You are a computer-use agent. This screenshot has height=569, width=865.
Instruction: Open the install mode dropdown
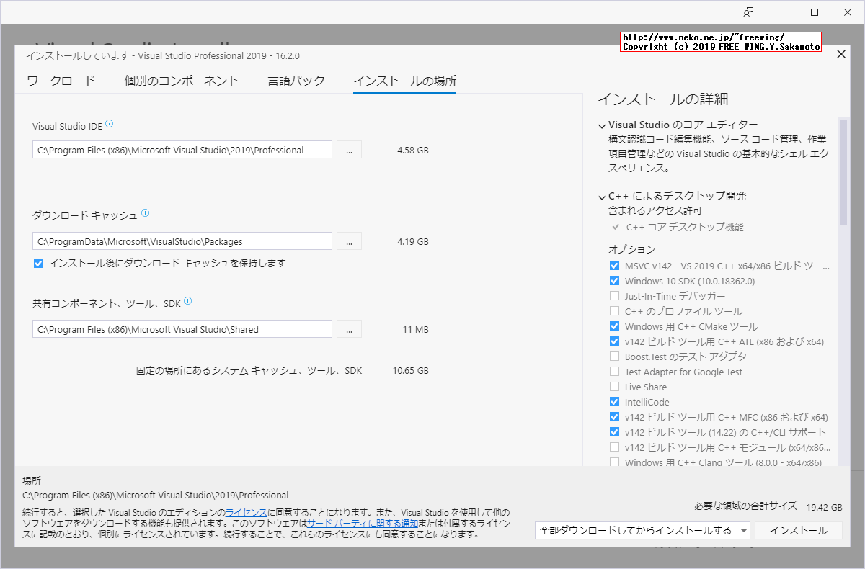742,529
